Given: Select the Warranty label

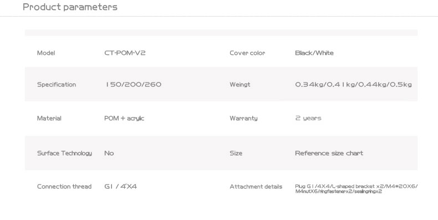Looking at the screenshot, I should [x=243, y=119].
